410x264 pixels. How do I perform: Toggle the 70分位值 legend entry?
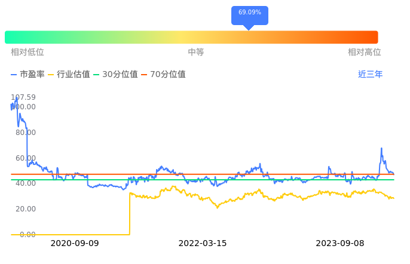click(x=163, y=75)
